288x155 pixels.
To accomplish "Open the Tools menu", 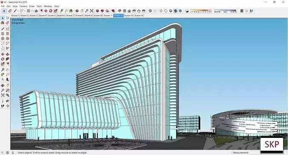I will [x=39, y=6].
